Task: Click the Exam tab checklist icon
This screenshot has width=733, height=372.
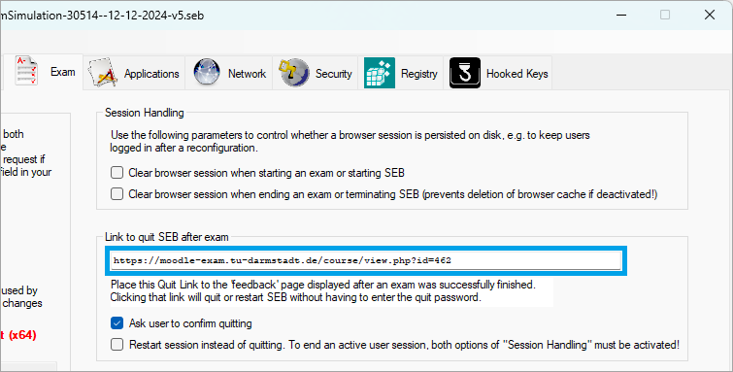Action: (x=26, y=71)
